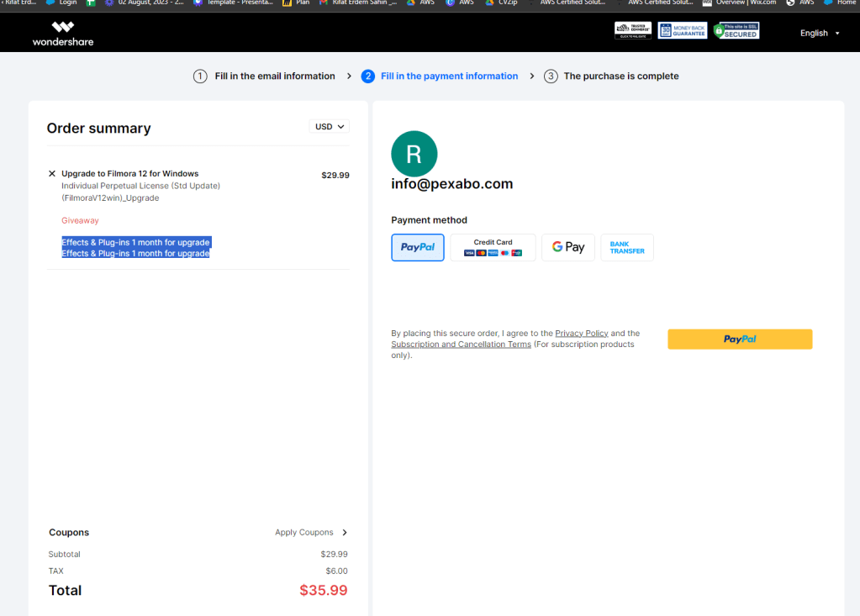The image size is (860, 616).
Task: Open the Home bookmark
Action: pos(840,3)
